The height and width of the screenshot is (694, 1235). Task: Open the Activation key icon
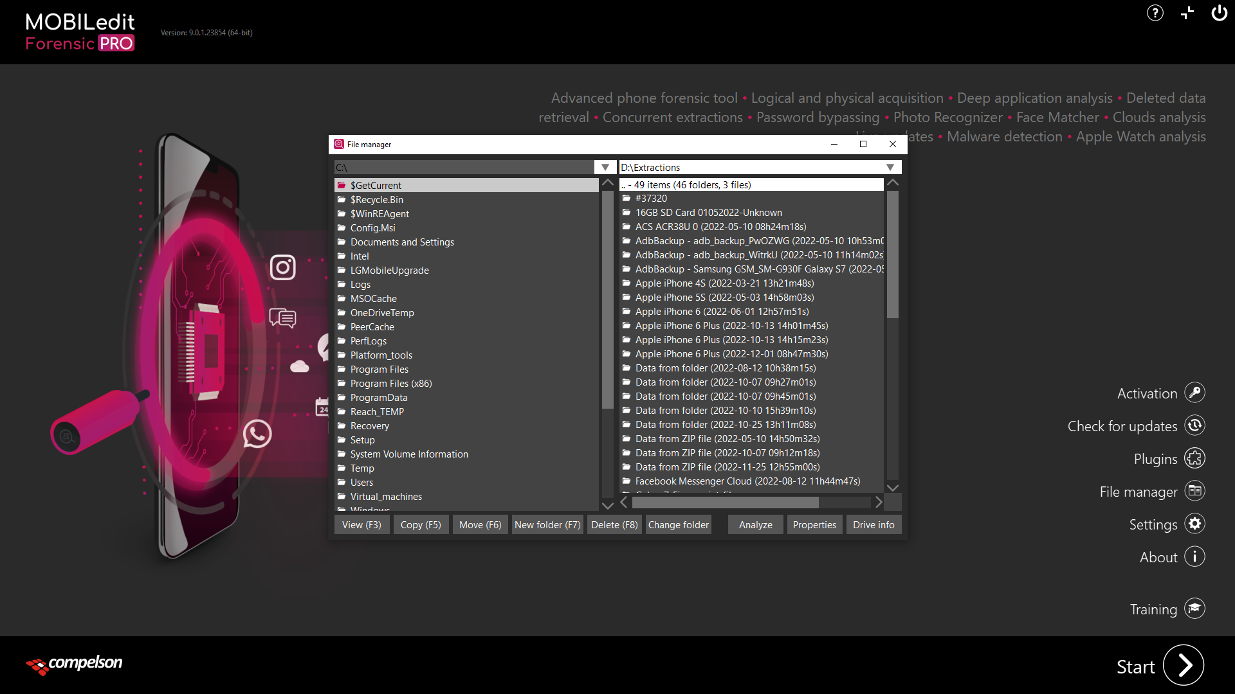1194,393
